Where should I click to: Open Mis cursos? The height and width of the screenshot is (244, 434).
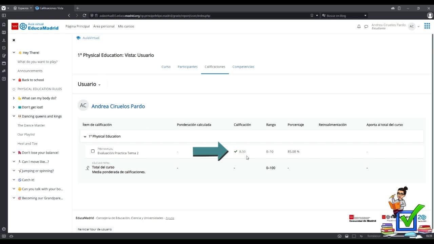[x=126, y=26]
